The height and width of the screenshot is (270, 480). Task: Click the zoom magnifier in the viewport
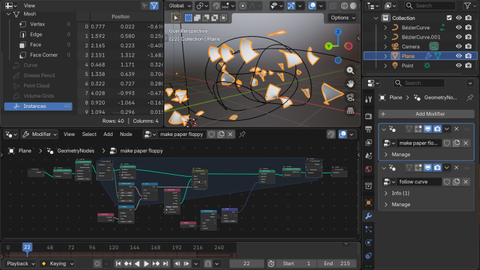pyautogui.click(x=351, y=69)
